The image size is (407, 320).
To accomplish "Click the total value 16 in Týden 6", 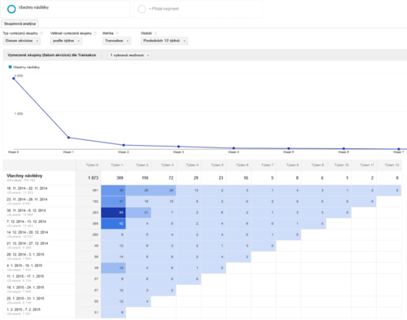I will (246, 178).
